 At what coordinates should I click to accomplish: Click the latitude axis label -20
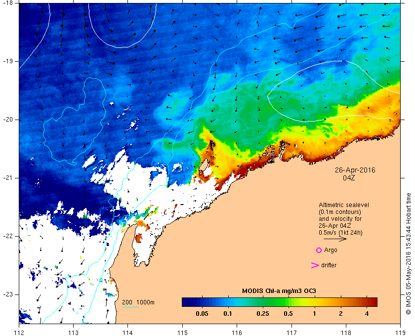click(x=7, y=120)
